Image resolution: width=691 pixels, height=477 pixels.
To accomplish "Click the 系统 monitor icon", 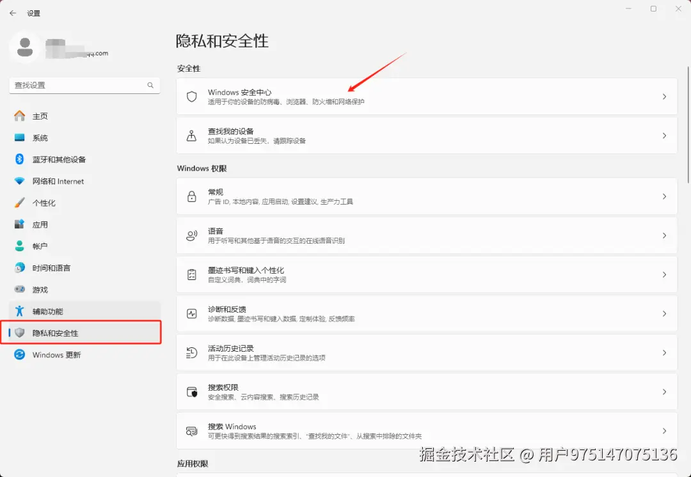I will coord(19,137).
